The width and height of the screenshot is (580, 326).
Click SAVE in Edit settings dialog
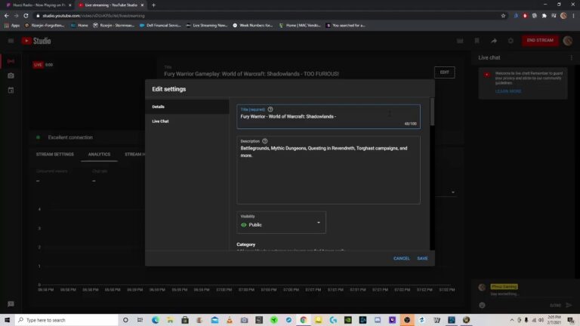pyautogui.click(x=422, y=258)
